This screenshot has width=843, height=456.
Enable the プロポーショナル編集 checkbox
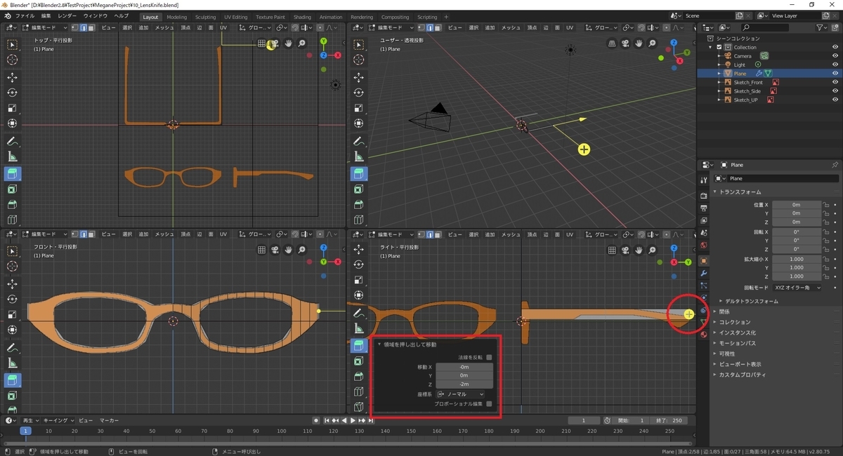(489, 404)
